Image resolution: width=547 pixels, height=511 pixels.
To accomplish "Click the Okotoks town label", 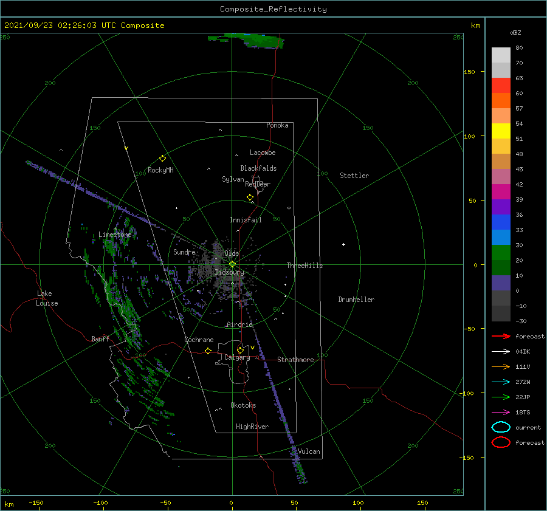I will pyautogui.click(x=243, y=405).
